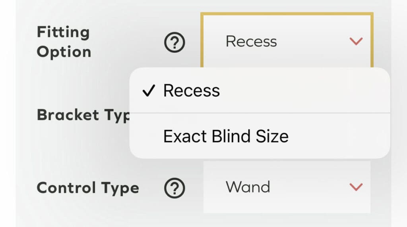
Task: Click the red chevron in Fitting Option box
Action: coord(355,41)
